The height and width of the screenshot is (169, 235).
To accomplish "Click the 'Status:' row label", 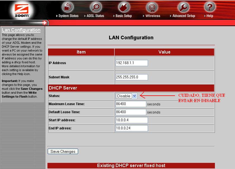I will [x=54, y=96].
